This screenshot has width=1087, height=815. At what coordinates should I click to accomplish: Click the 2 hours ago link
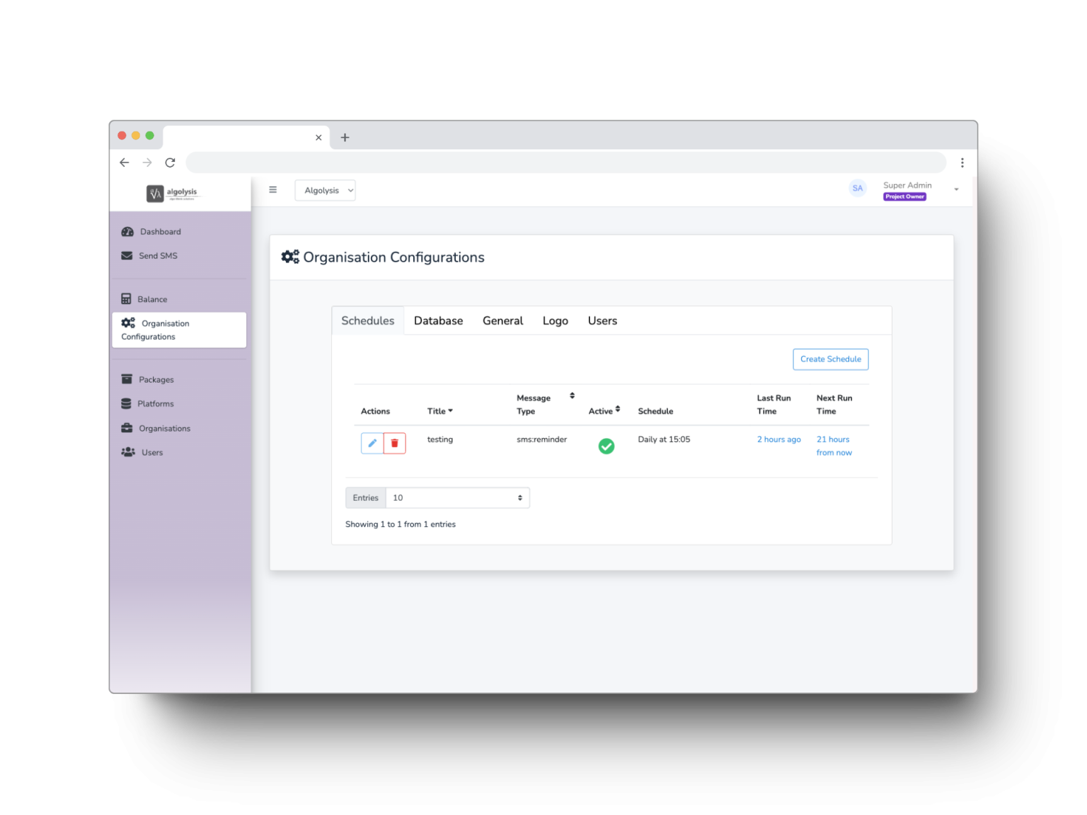(x=779, y=439)
